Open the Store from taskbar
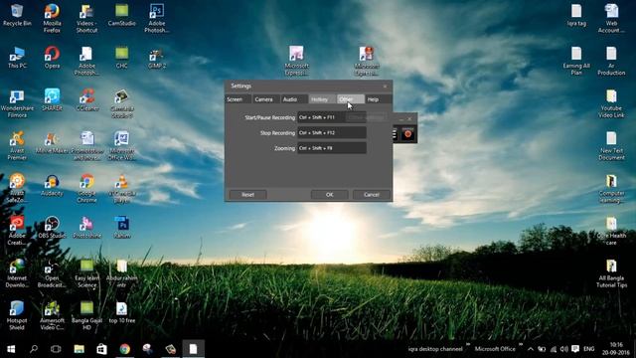Screen dimensions: 636x358 pyautogui.click(x=101, y=349)
